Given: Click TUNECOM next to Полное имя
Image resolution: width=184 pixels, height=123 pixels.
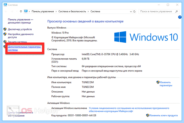Looking at the screenshot, I should 88,87.
